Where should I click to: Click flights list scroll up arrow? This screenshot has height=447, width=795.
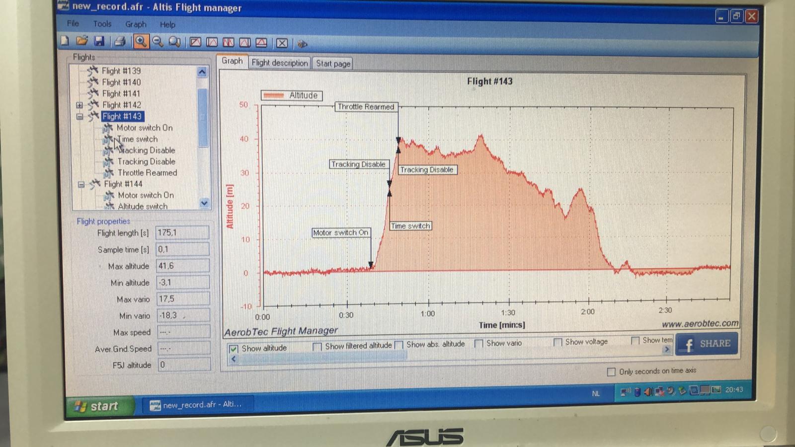(202, 72)
